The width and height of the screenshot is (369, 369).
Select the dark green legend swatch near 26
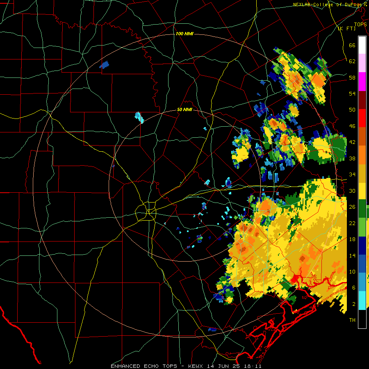[362, 209]
